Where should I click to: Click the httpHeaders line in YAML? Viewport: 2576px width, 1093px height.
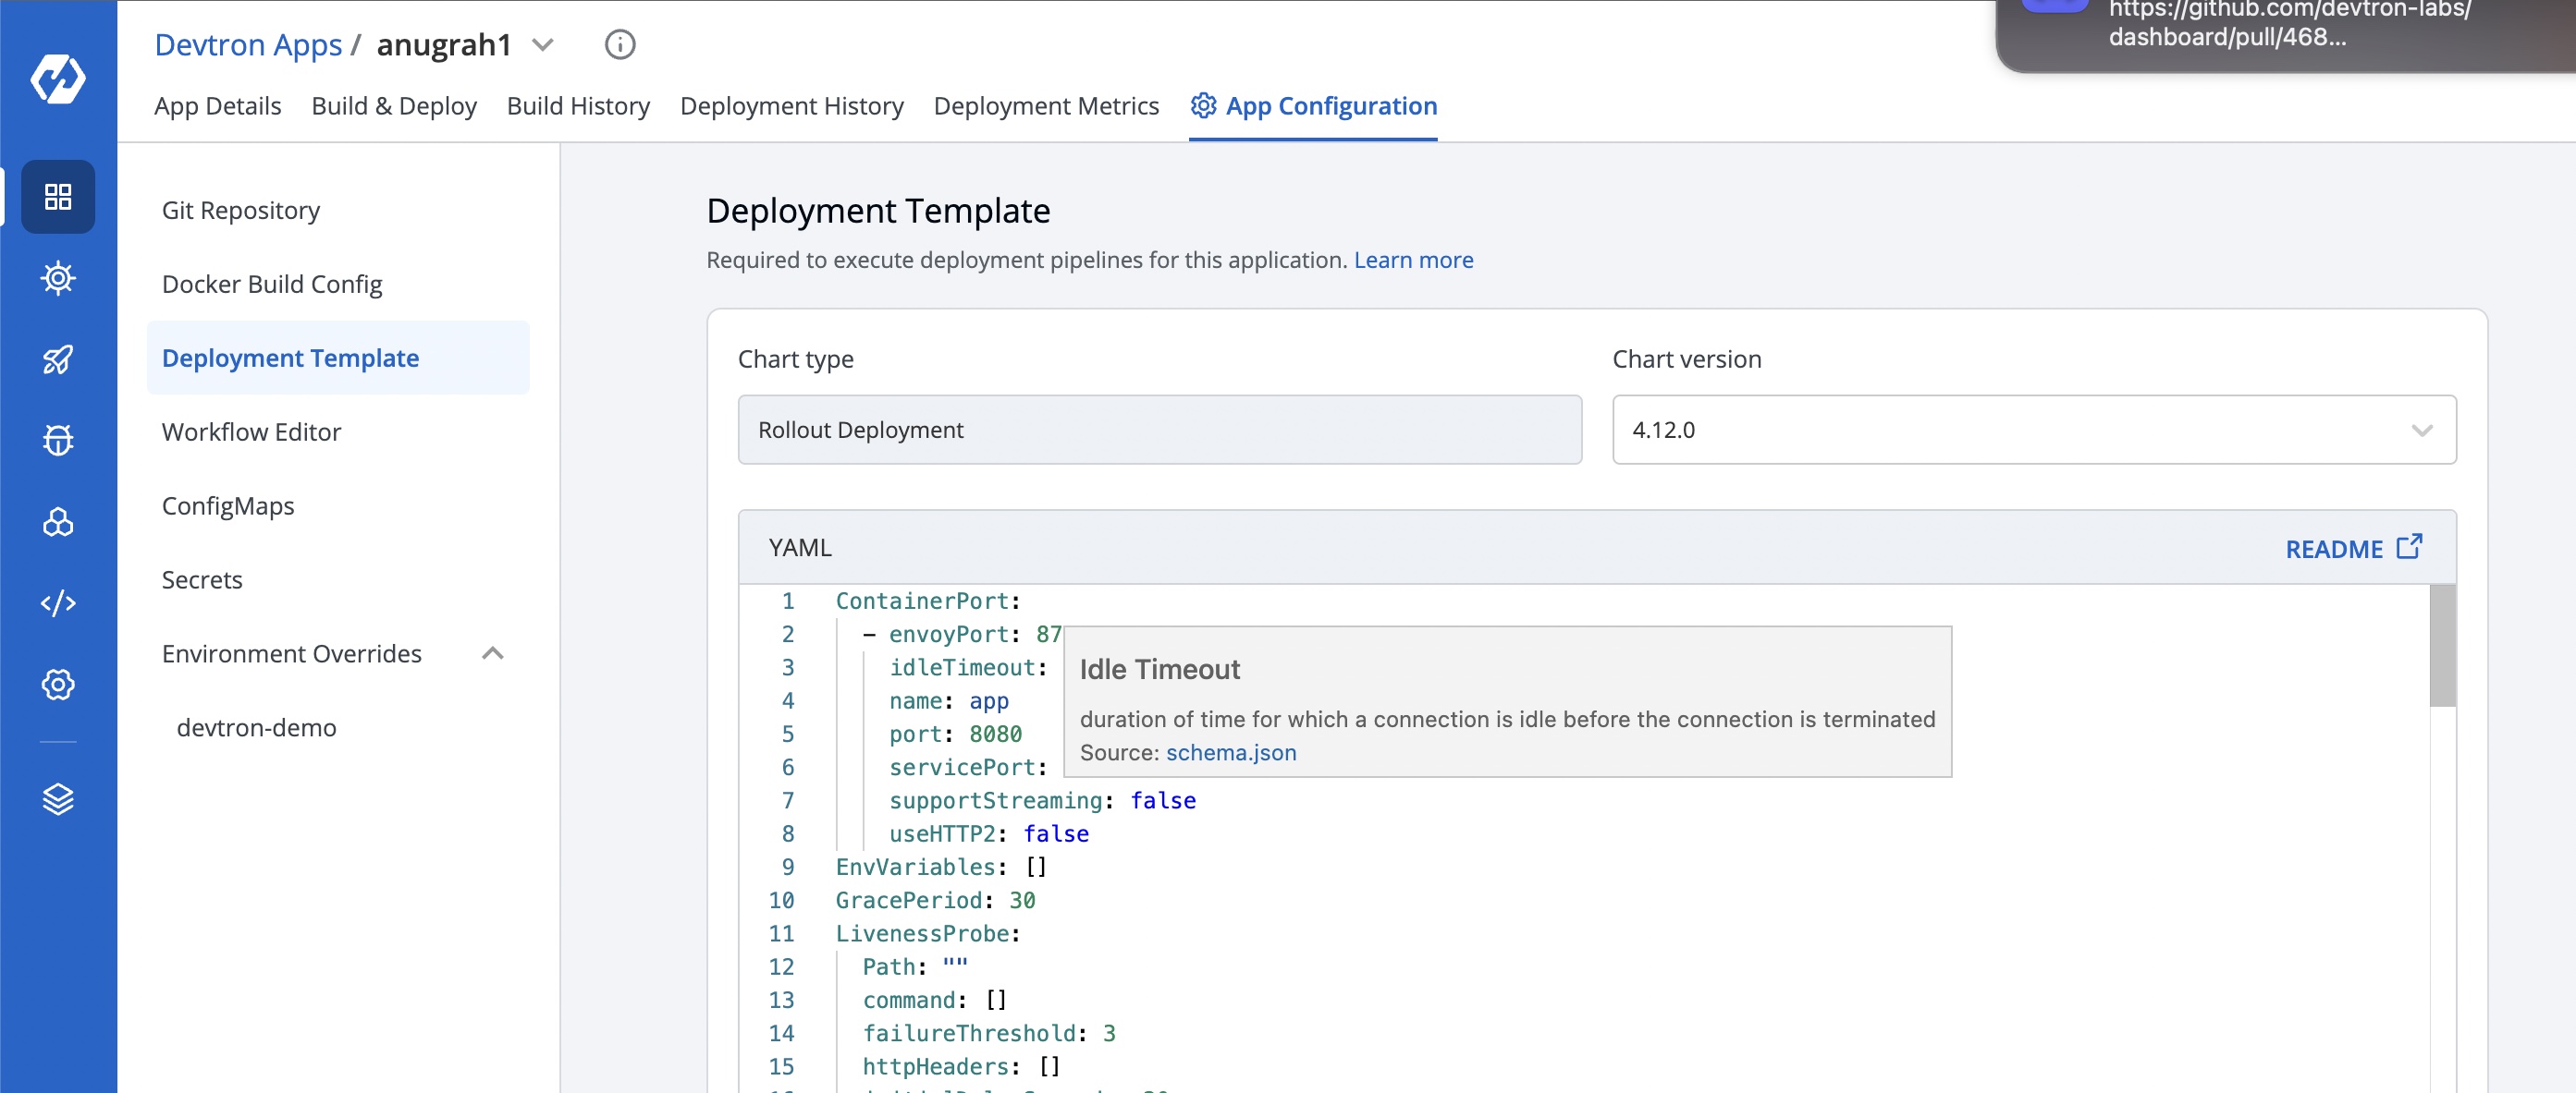tap(961, 1067)
